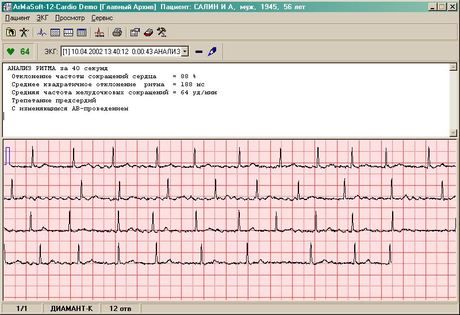
Task: Click the export report form icon
Action: click(135, 32)
